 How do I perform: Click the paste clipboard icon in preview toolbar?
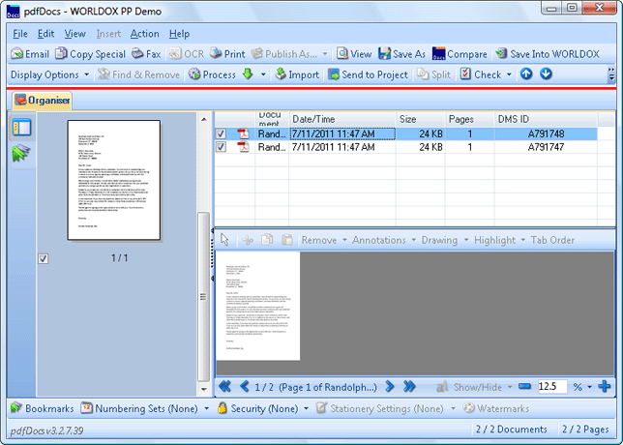(x=287, y=240)
